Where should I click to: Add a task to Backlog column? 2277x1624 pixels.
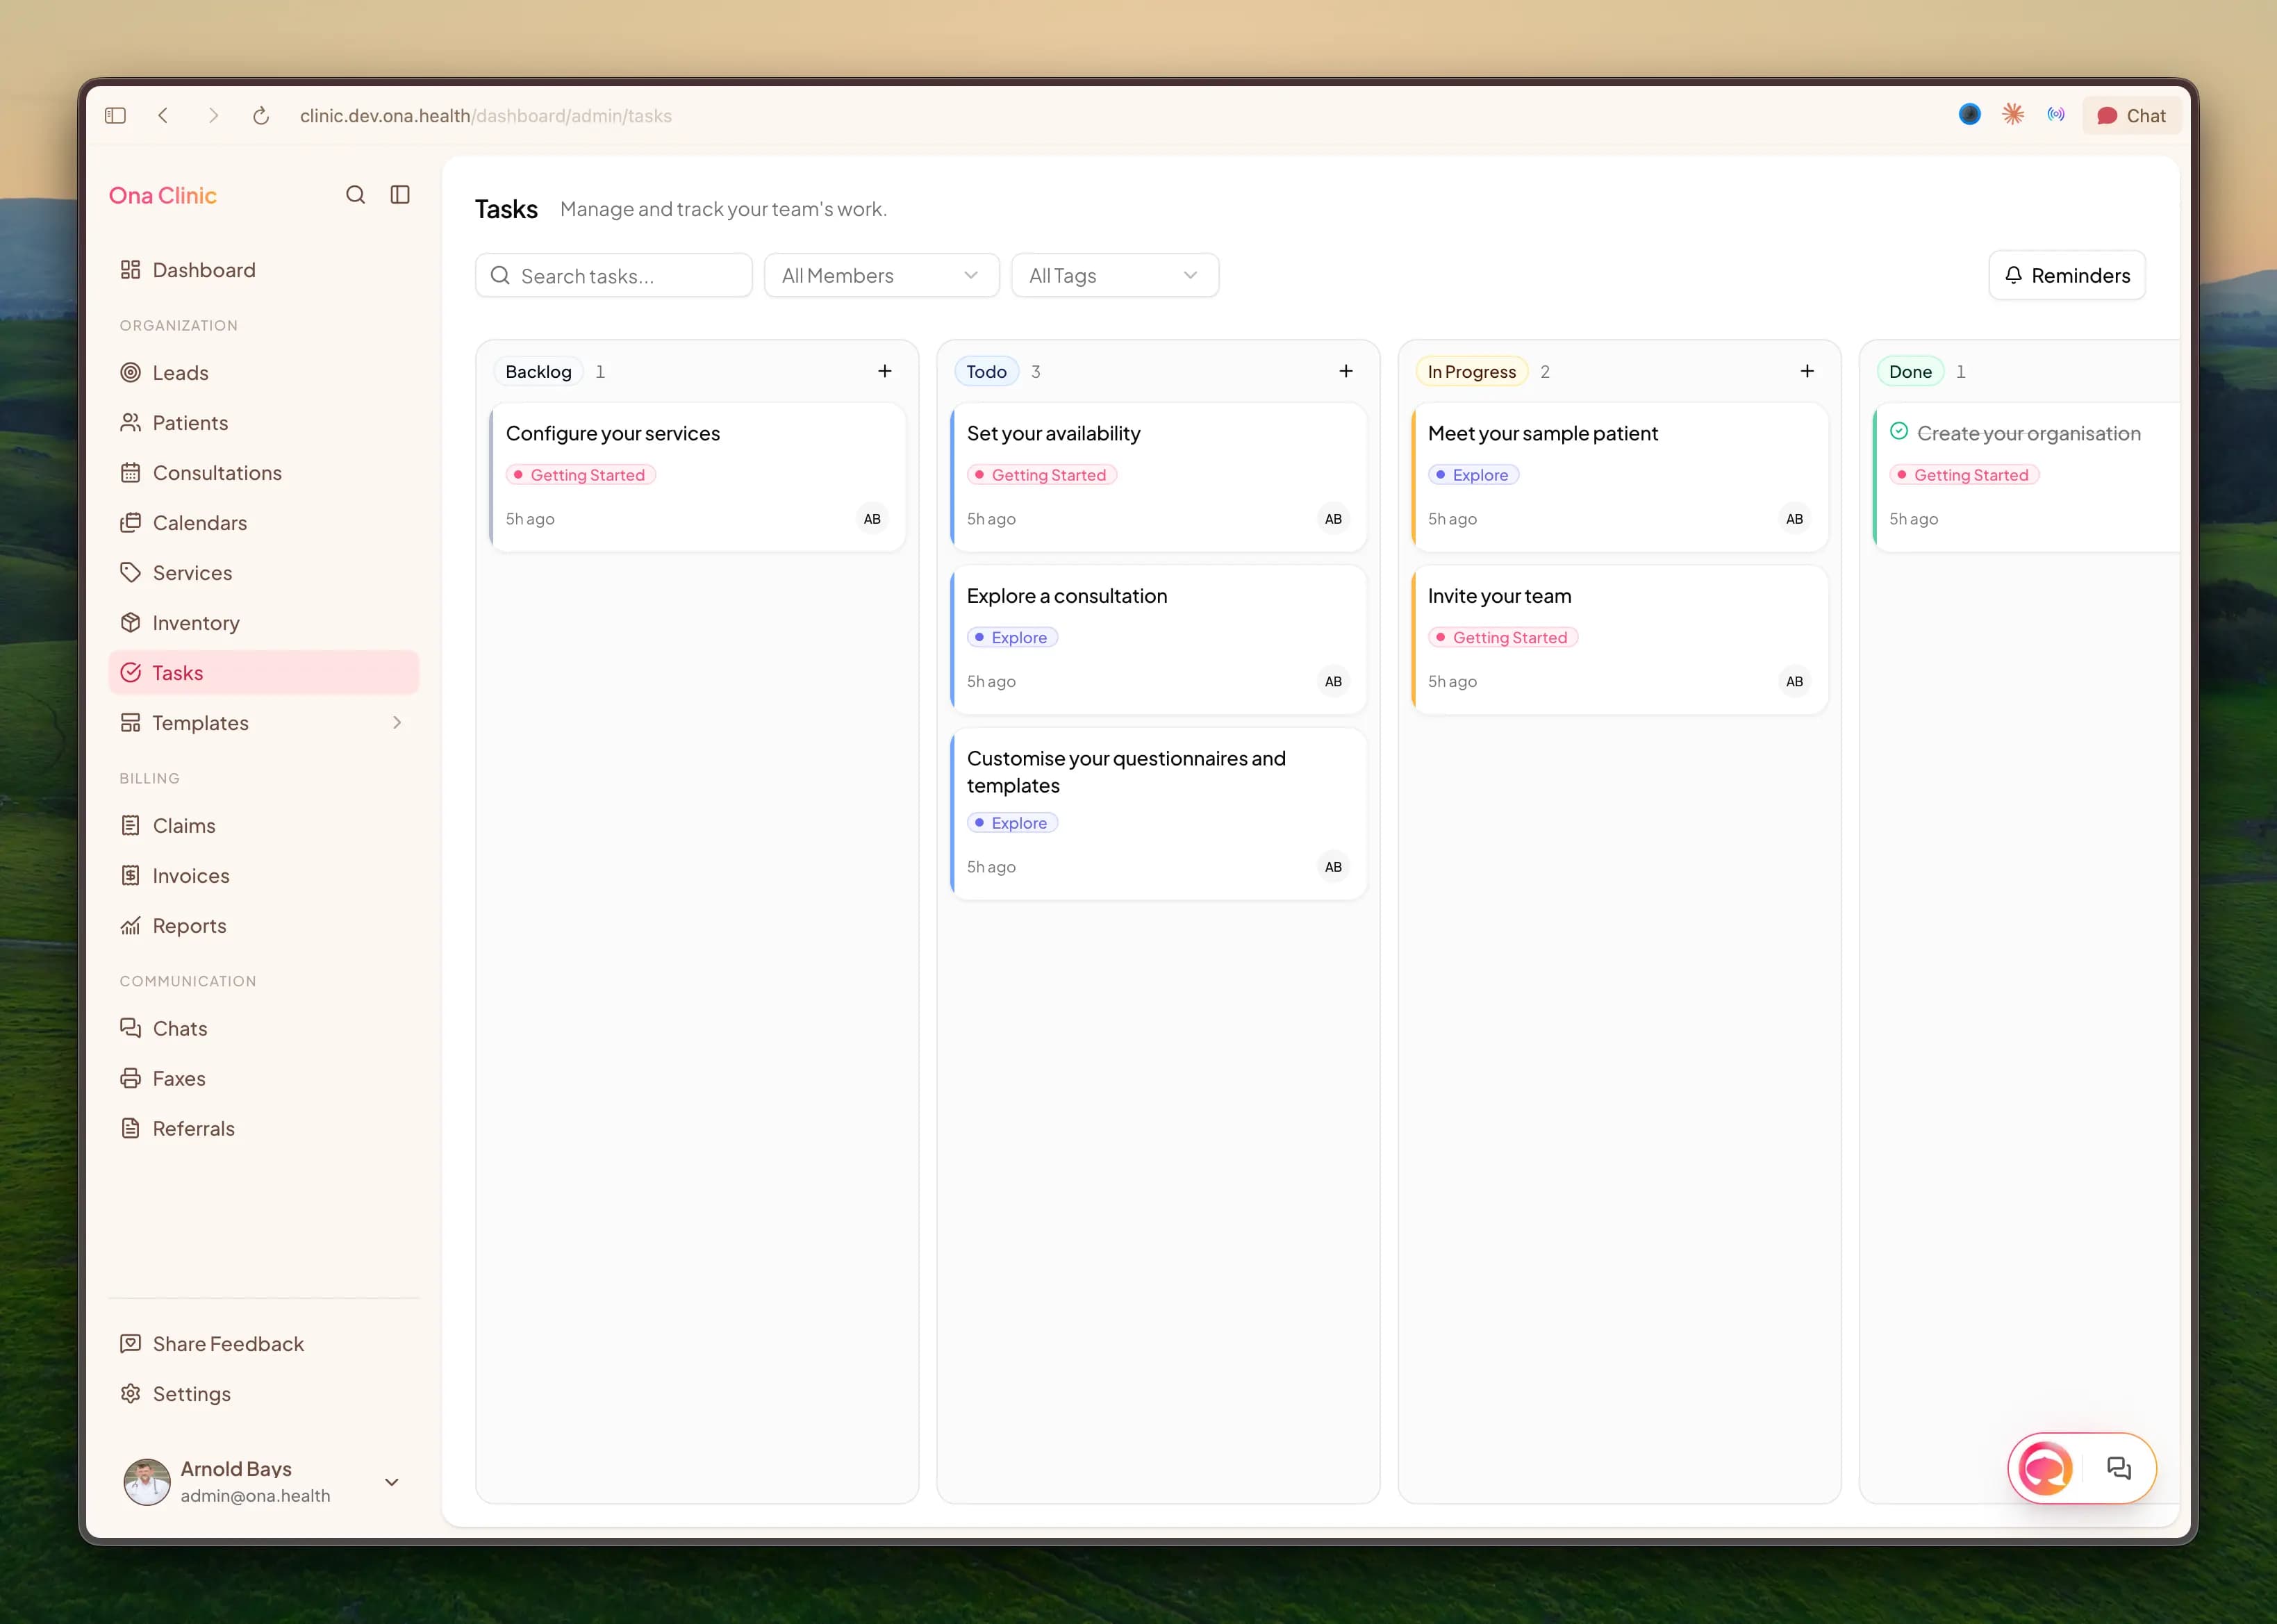click(885, 371)
